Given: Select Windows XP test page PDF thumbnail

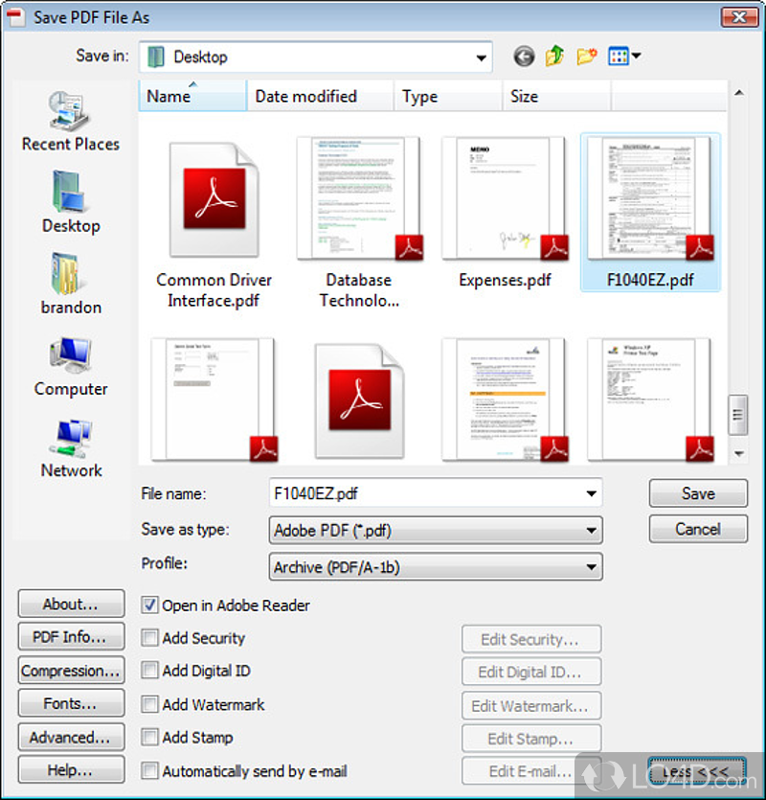Looking at the screenshot, I should (650, 400).
